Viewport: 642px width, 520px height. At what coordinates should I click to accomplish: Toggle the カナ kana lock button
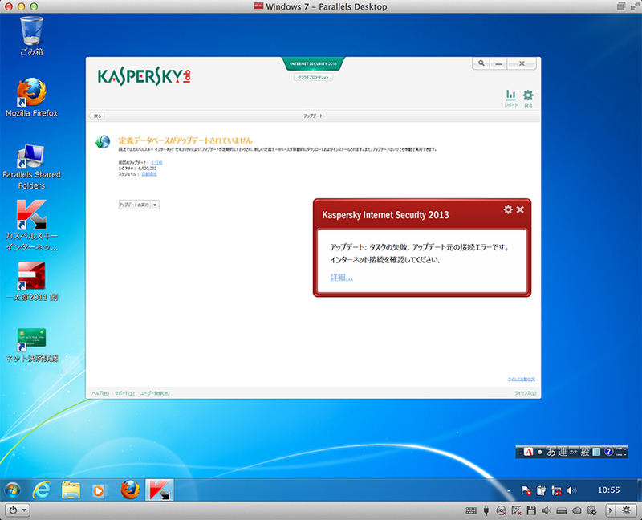[573, 452]
